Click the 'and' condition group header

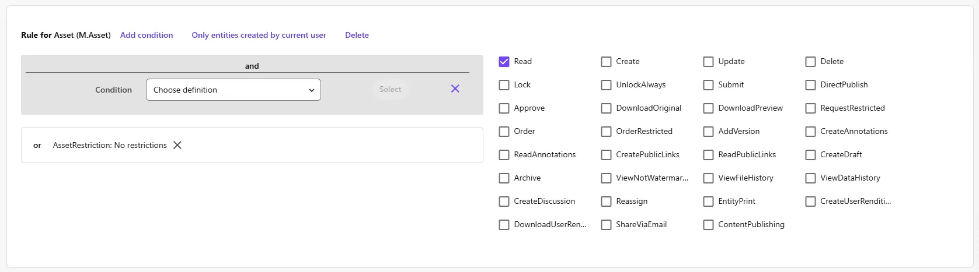click(252, 66)
